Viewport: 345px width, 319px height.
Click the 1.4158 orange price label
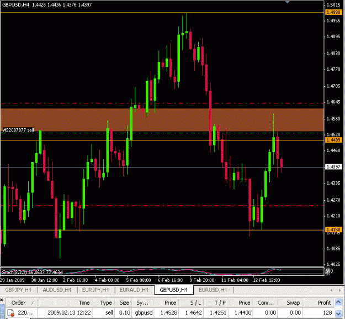tap(333, 229)
